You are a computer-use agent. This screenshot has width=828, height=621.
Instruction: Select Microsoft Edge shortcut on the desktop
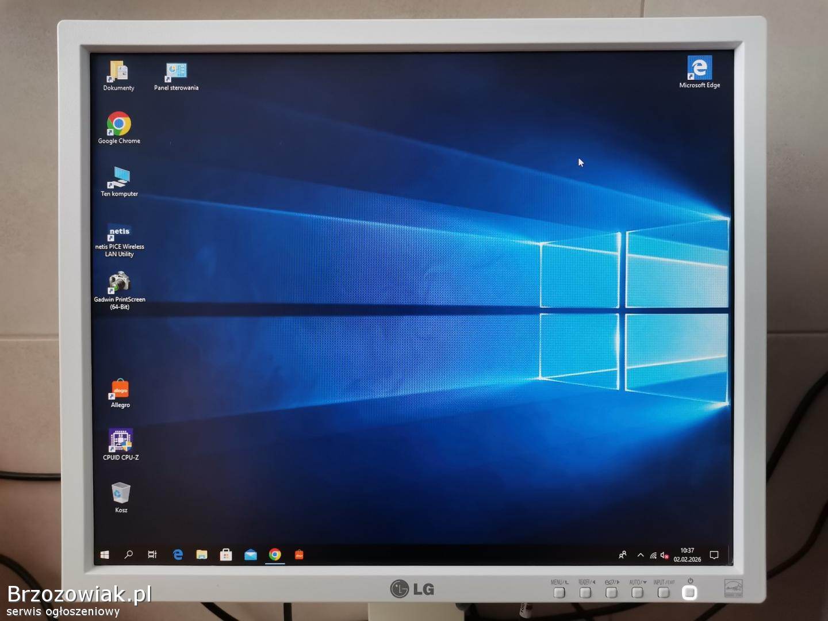pos(699,69)
